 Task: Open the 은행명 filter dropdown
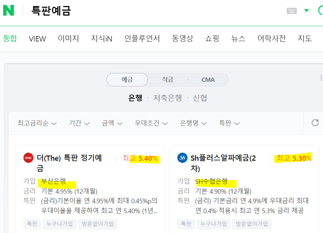(x=193, y=123)
